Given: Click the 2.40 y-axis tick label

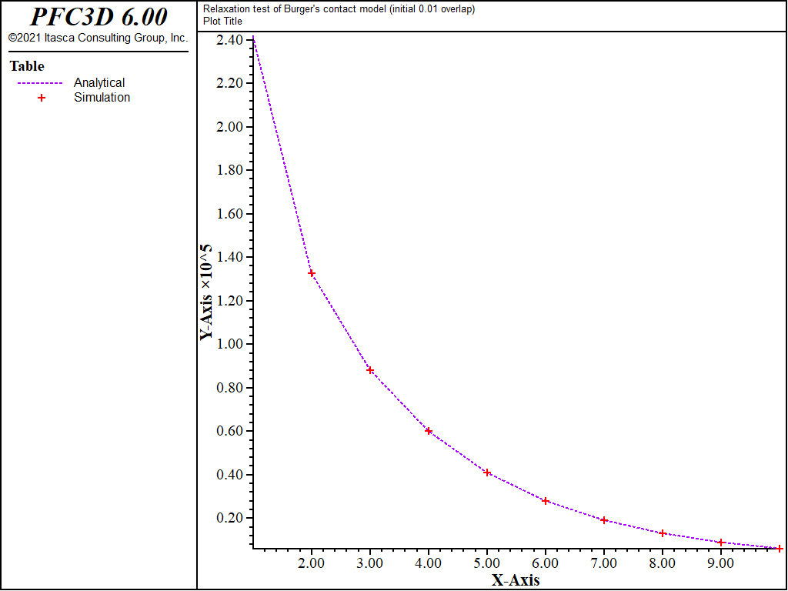Looking at the screenshot, I should [x=229, y=40].
